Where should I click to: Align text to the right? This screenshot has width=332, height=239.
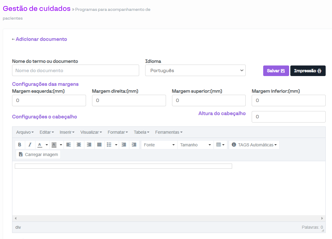tap(89, 145)
